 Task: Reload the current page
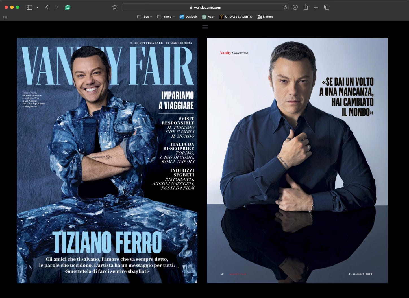click(x=285, y=7)
